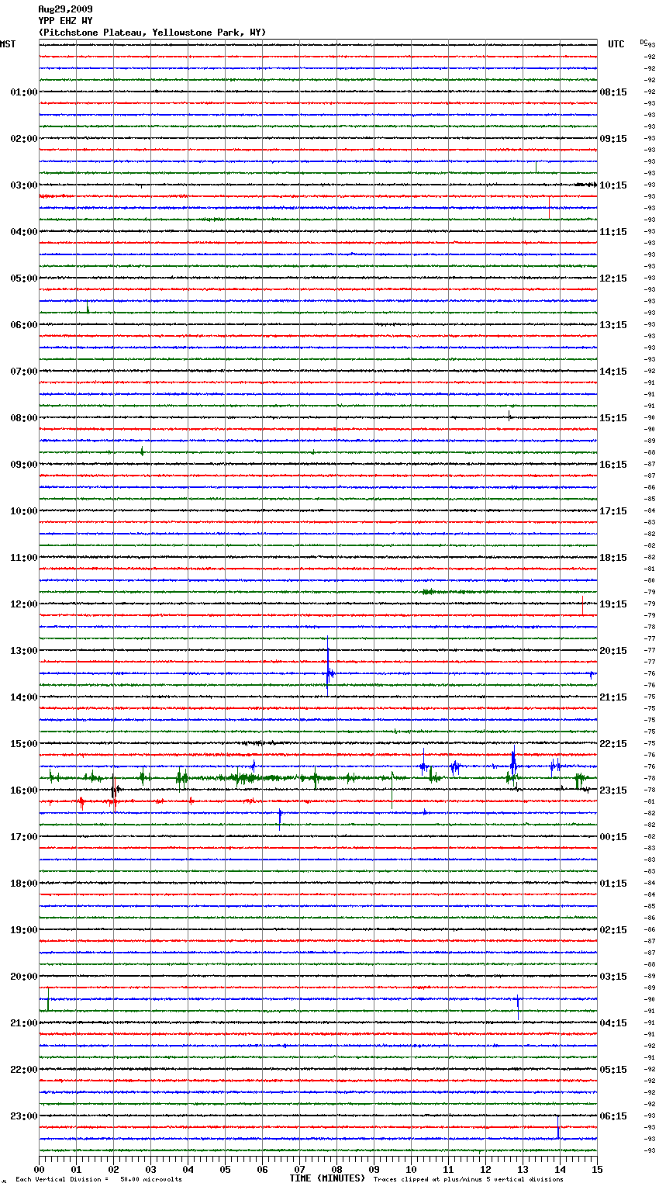
Task: Select the 19:00 MST time label
Action: click(x=24, y=930)
